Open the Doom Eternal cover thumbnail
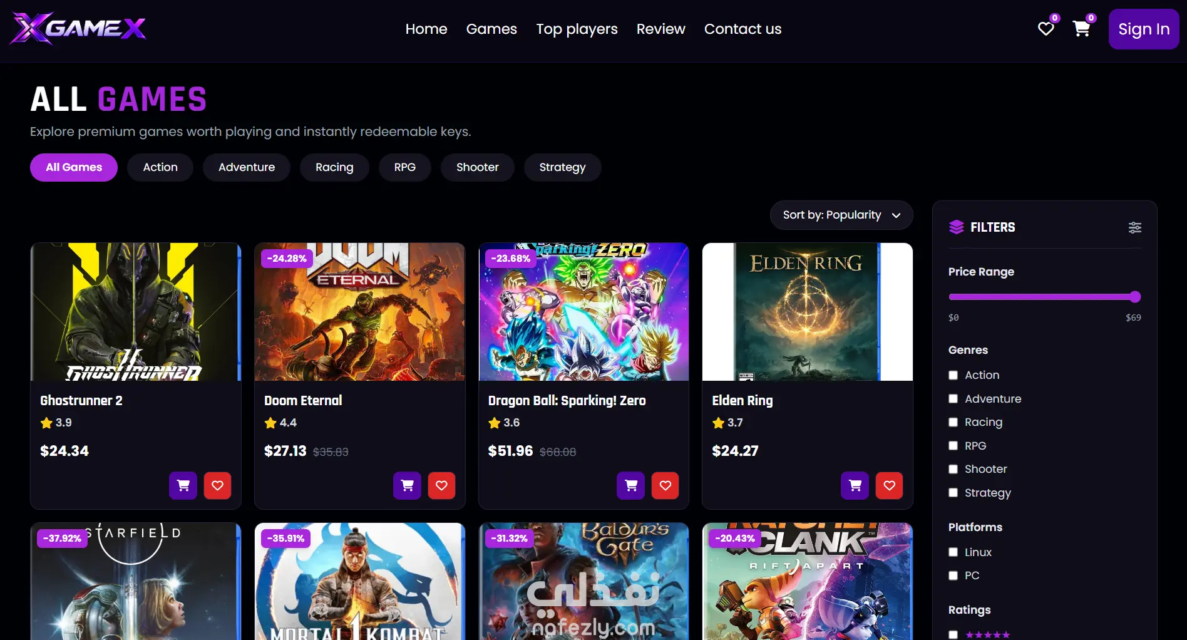 [x=360, y=312]
